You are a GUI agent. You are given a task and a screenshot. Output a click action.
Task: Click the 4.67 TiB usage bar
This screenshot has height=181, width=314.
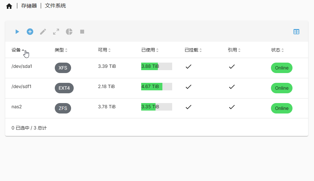point(157,86)
